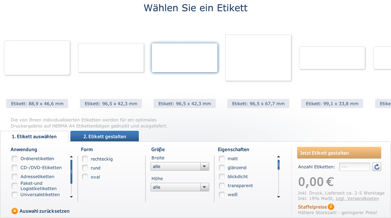Open the zzgl. Versandkosten link

click(x=357, y=198)
